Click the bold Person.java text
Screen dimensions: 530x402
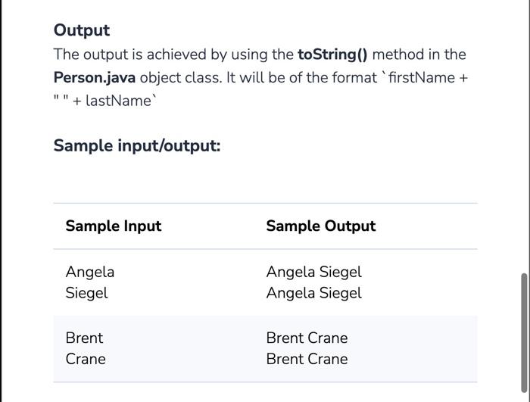[95, 78]
